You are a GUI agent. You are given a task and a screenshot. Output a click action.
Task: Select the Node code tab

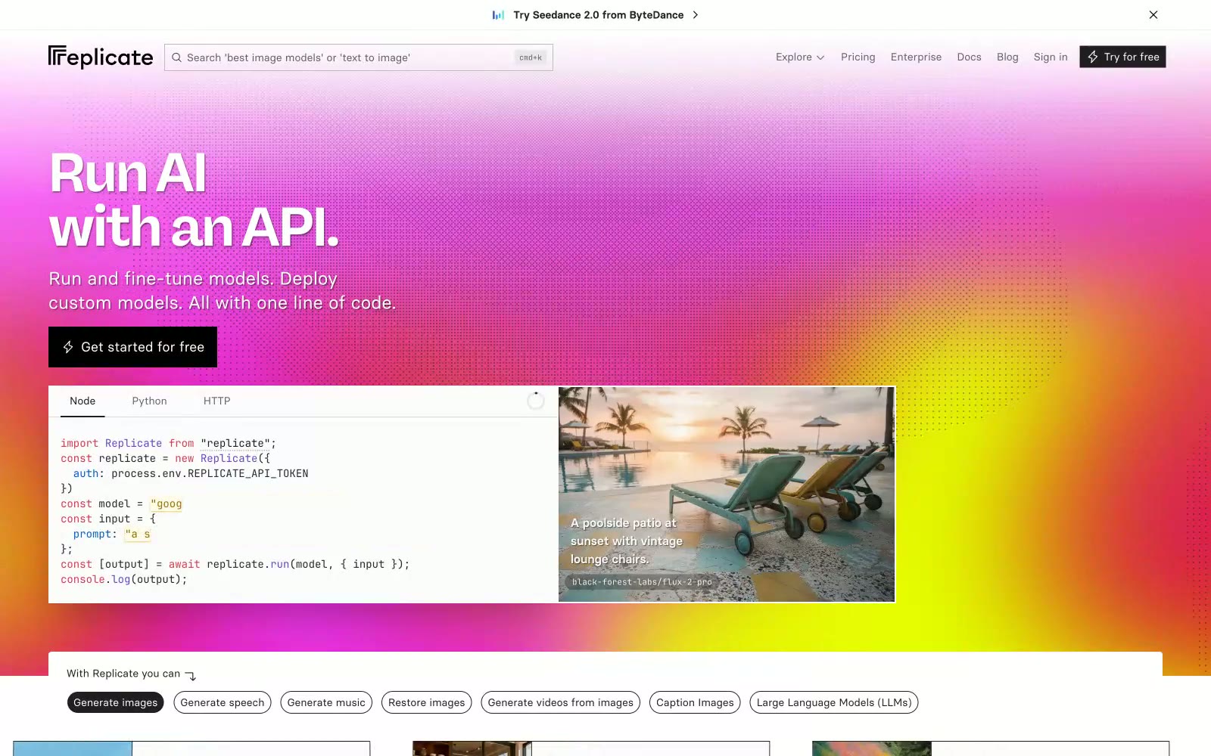(82, 401)
